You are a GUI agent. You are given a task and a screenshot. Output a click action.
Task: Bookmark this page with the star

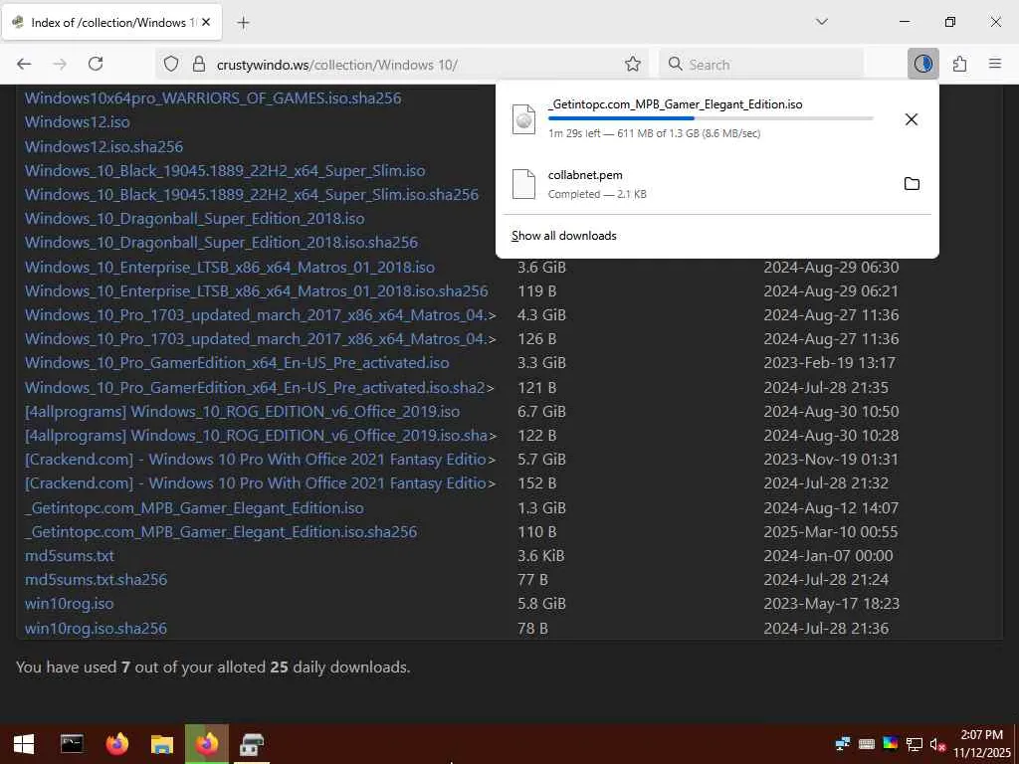(632, 64)
